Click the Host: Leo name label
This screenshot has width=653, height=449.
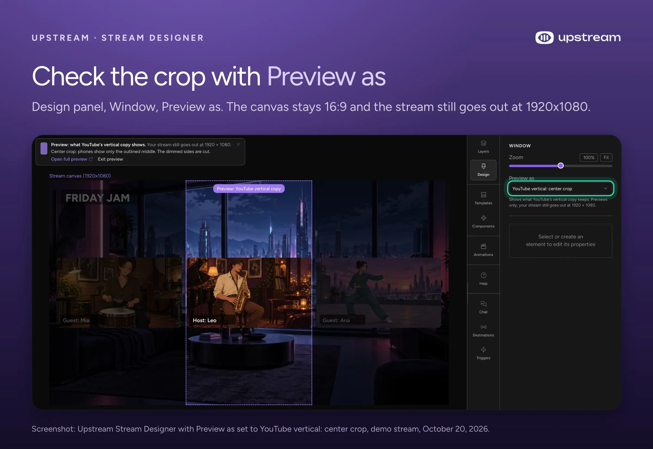[x=204, y=320]
